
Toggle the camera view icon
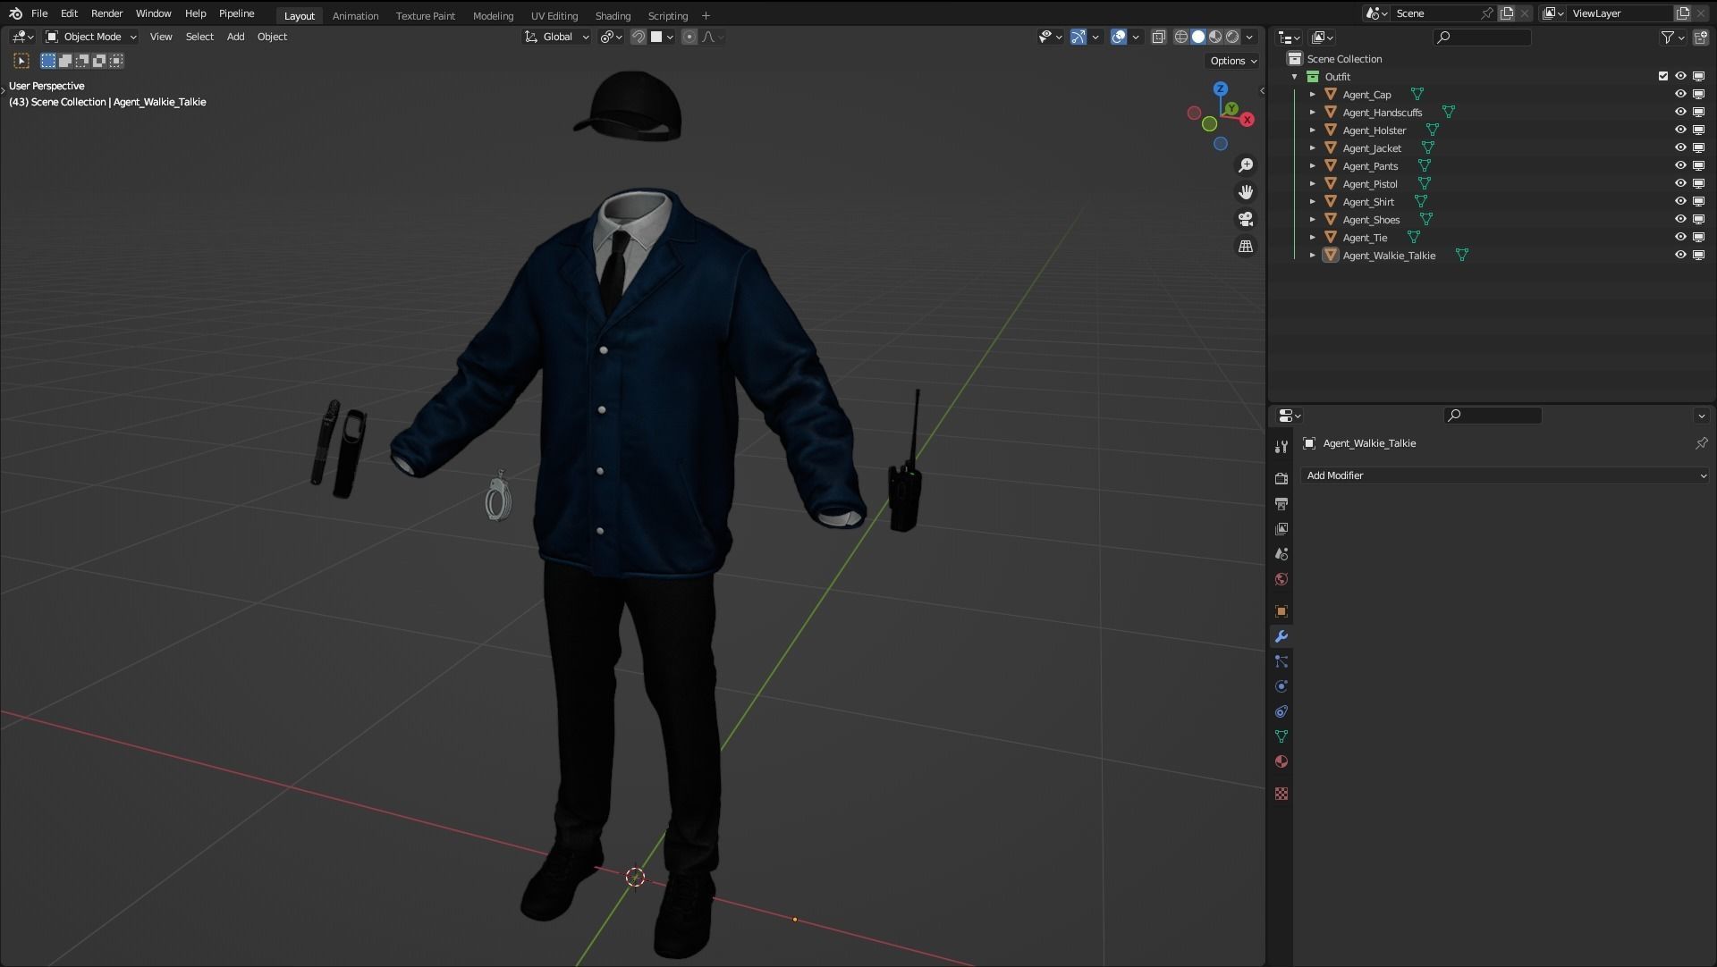pyautogui.click(x=1246, y=219)
